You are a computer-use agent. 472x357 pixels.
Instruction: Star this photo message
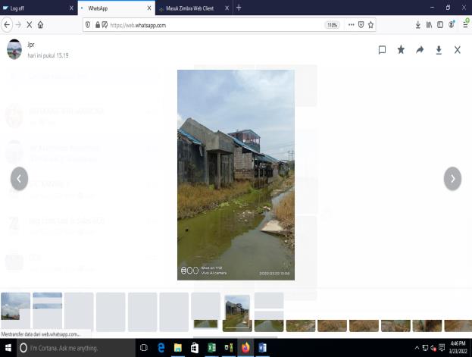click(401, 50)
